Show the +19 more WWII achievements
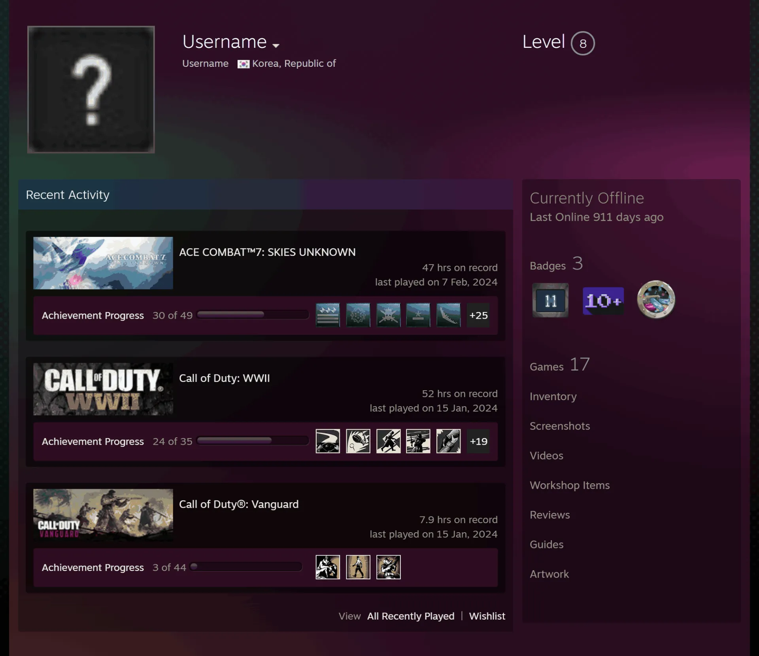The width and height of the screenshot is (759, 656). tap(478, 441)
